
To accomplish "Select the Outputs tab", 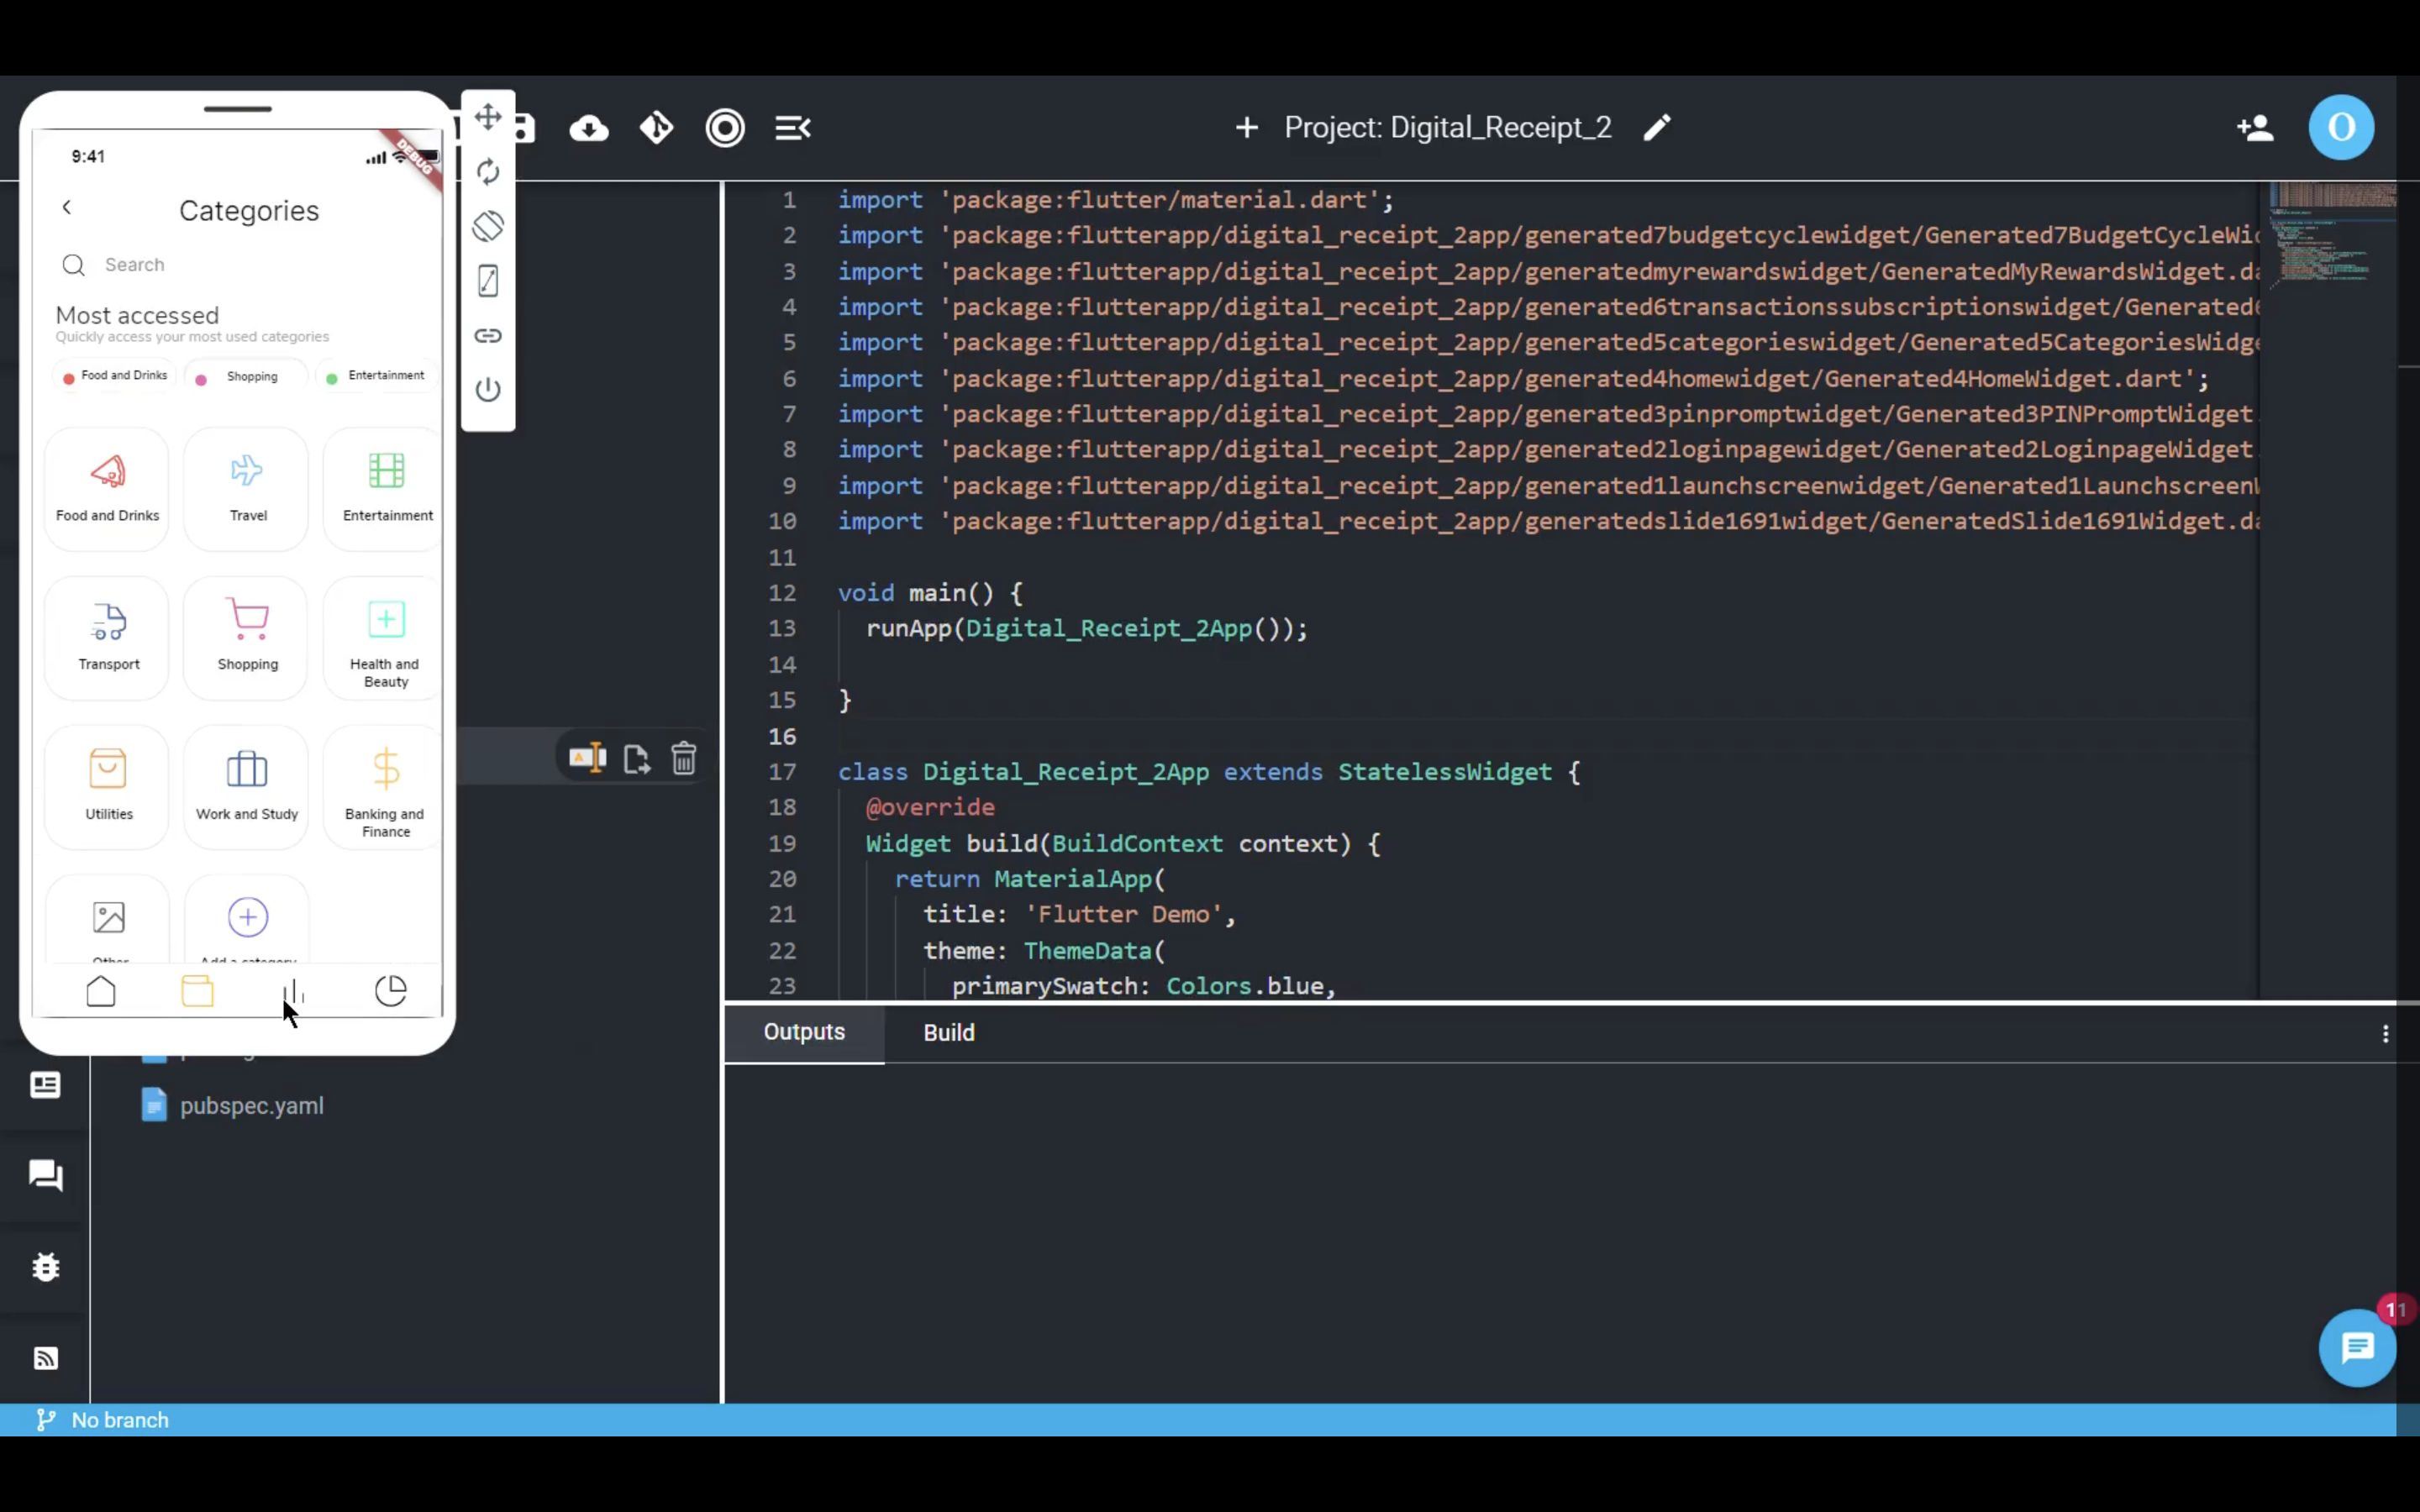I will 804,1032.
